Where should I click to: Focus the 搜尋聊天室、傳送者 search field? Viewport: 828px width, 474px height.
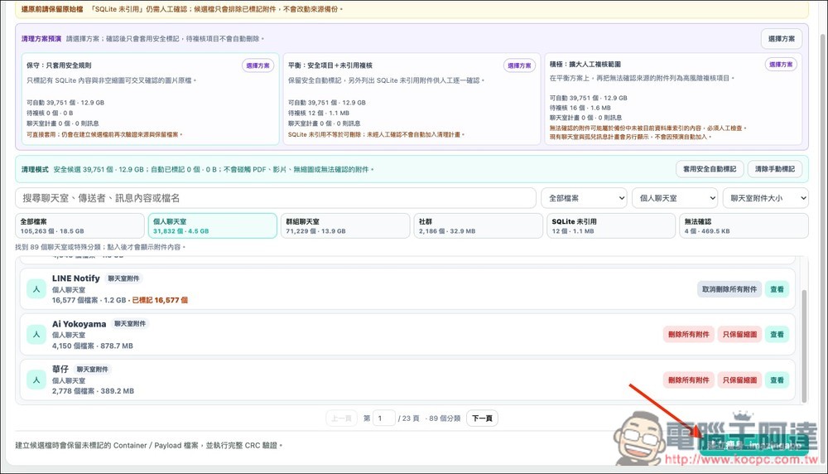coord(276,198)
